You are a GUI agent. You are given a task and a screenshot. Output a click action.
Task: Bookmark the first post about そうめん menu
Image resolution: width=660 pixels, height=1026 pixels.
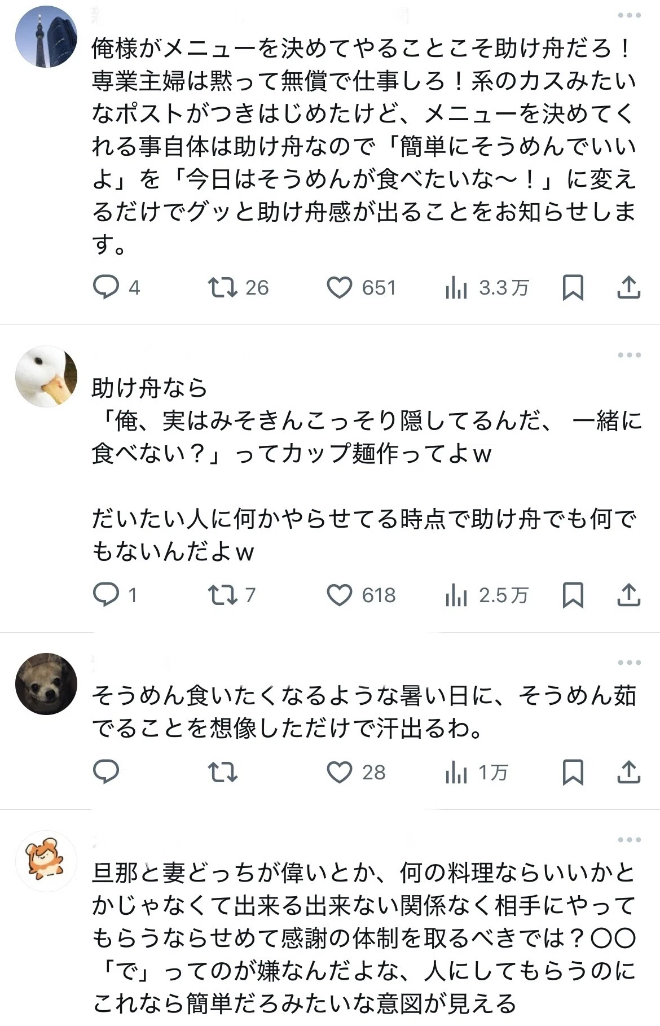pyautogui.click(x=573, y=287)
